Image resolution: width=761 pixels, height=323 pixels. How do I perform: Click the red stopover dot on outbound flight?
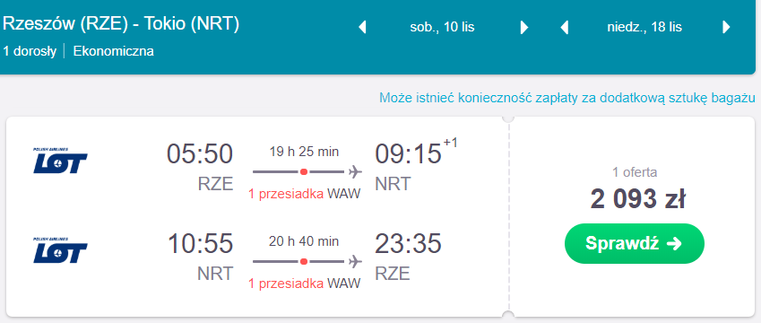click(x=304, y=171)
